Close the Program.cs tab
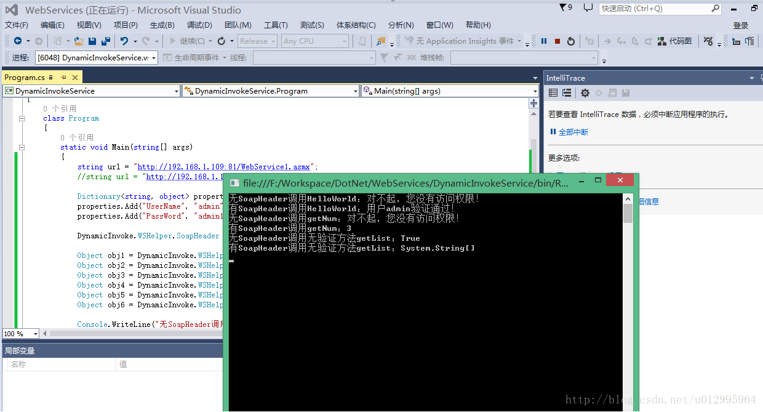The height and width of the screenshot is (412, 763). point(75,78)
